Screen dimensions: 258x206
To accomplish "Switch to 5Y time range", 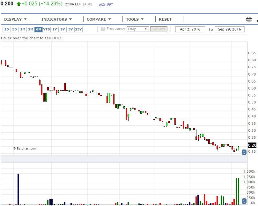I will [70, 30].
